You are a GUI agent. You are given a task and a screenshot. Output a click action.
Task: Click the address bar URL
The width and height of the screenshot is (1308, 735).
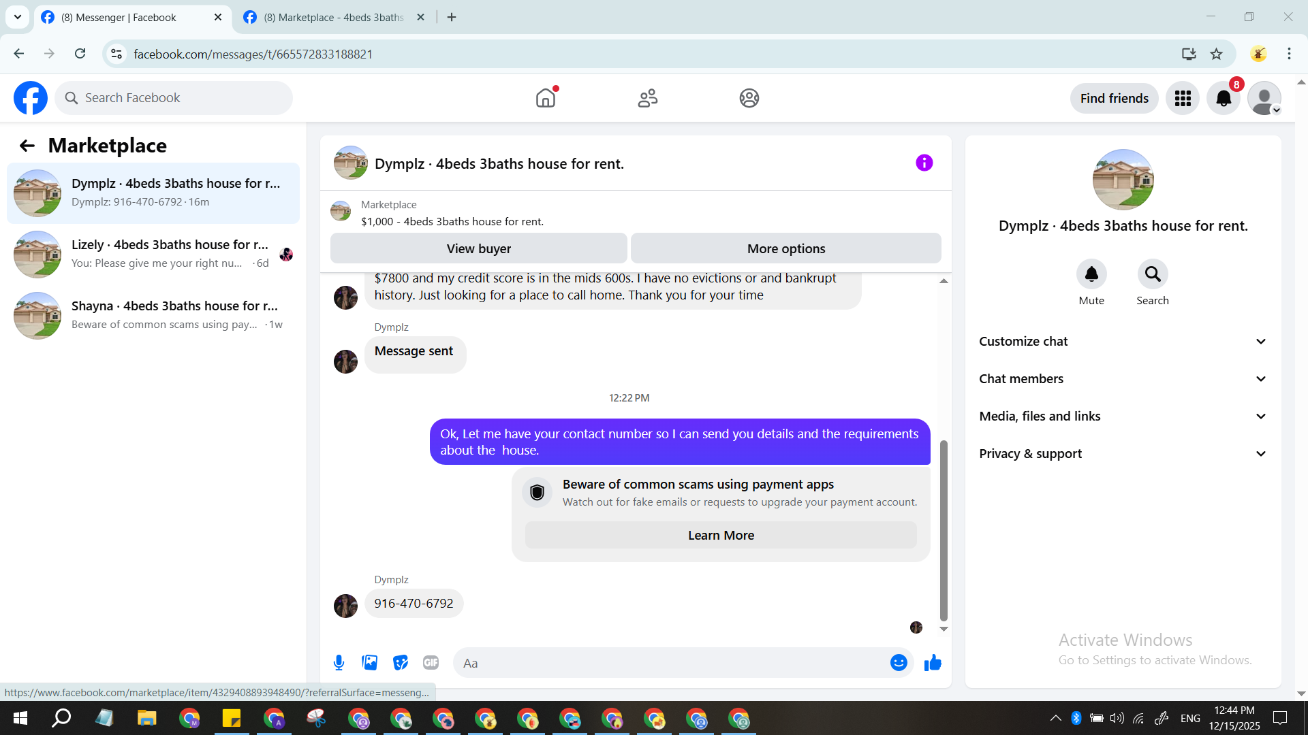tap(253, 54)
